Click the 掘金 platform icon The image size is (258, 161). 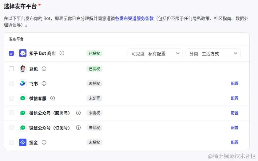[23, 142]
